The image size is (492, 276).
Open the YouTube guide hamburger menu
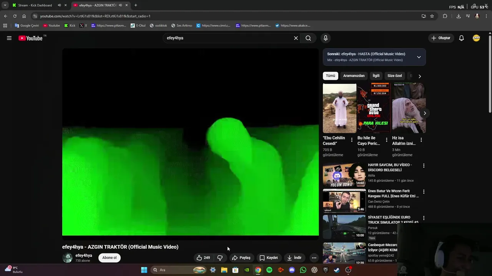click(x=9, y=38)
